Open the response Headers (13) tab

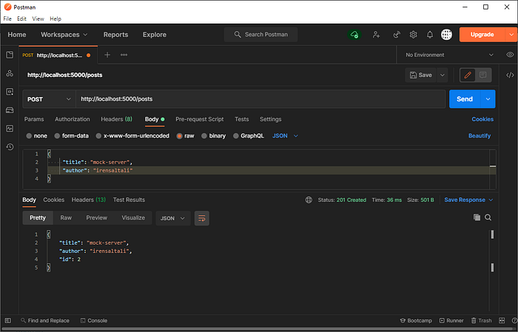(89, 200)
